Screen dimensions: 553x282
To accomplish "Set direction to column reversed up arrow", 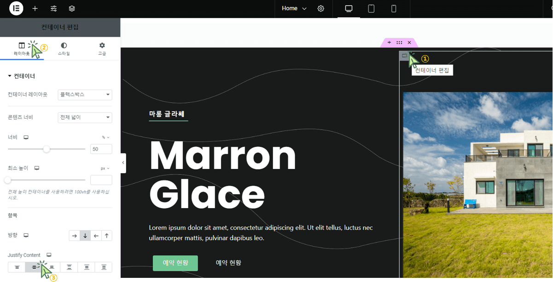I will pos(107,236).
